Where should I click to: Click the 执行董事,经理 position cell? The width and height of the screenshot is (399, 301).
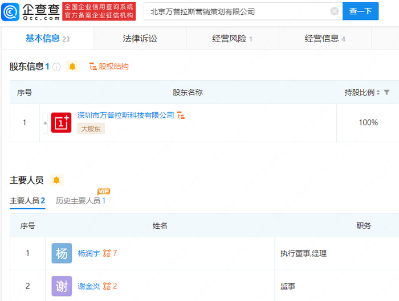pyautogui.click(x=337, y=253)
